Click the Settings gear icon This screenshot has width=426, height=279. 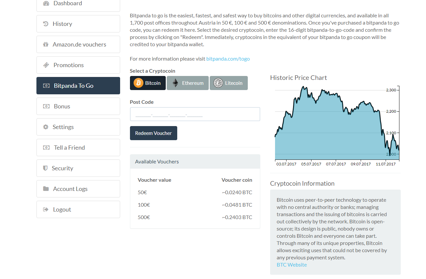(x=46, y=127)
